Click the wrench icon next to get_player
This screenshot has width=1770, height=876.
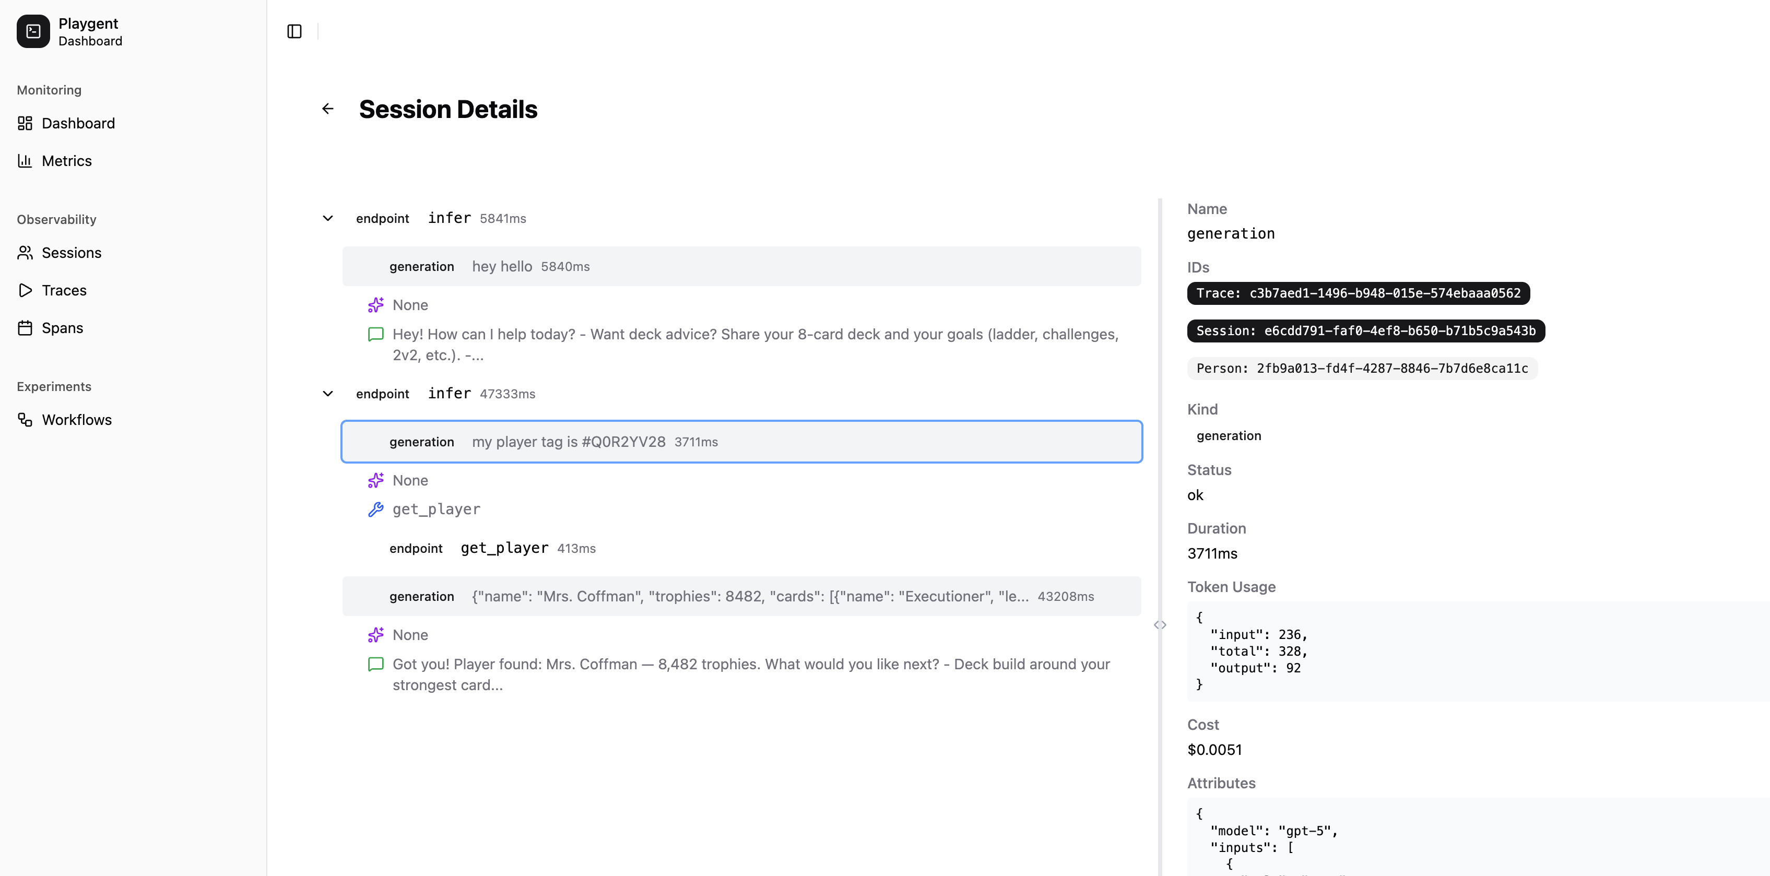tap(376, 509)
